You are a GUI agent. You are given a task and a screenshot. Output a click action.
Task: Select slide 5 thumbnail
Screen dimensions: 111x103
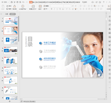pos(11,61)
